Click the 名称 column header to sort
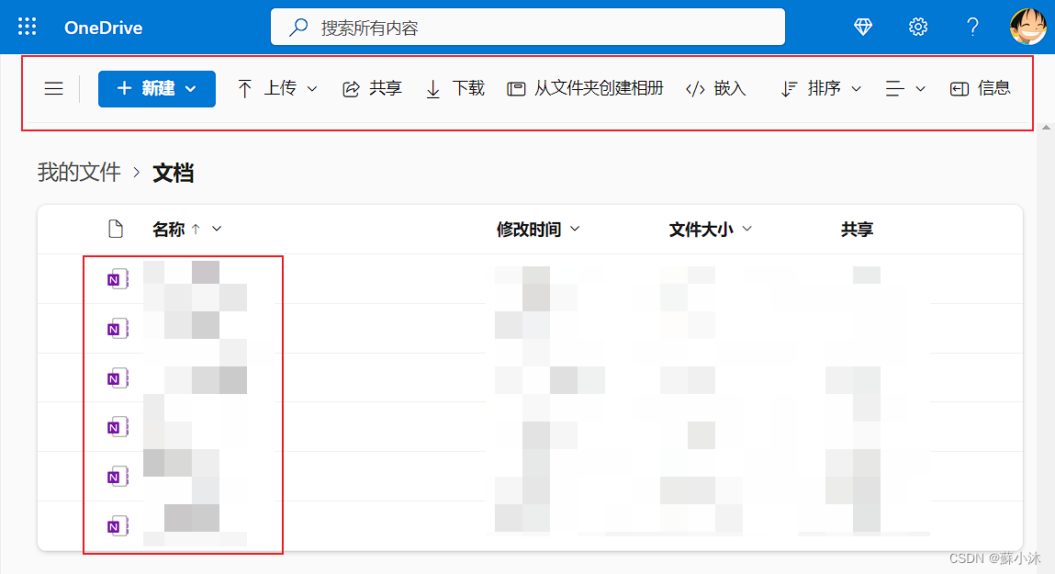1055x574 pixels. point(169,229)
